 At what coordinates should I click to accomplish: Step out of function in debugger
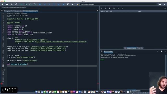pyautogui.click(x=54, y=4)
